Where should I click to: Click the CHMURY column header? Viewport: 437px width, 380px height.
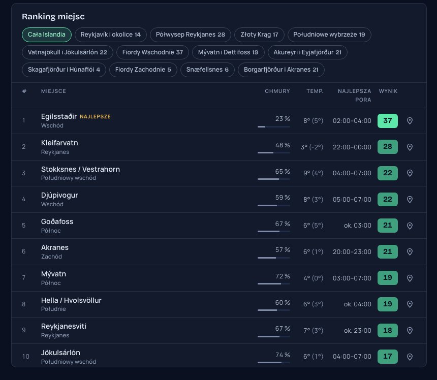[277, 91]
